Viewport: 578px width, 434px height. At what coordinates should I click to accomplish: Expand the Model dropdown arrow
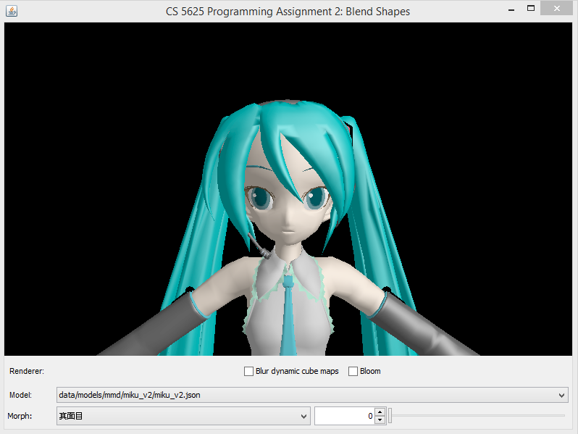563,395
